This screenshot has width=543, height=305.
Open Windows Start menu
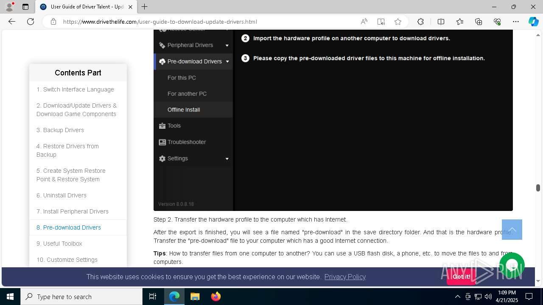coord(10,297)
